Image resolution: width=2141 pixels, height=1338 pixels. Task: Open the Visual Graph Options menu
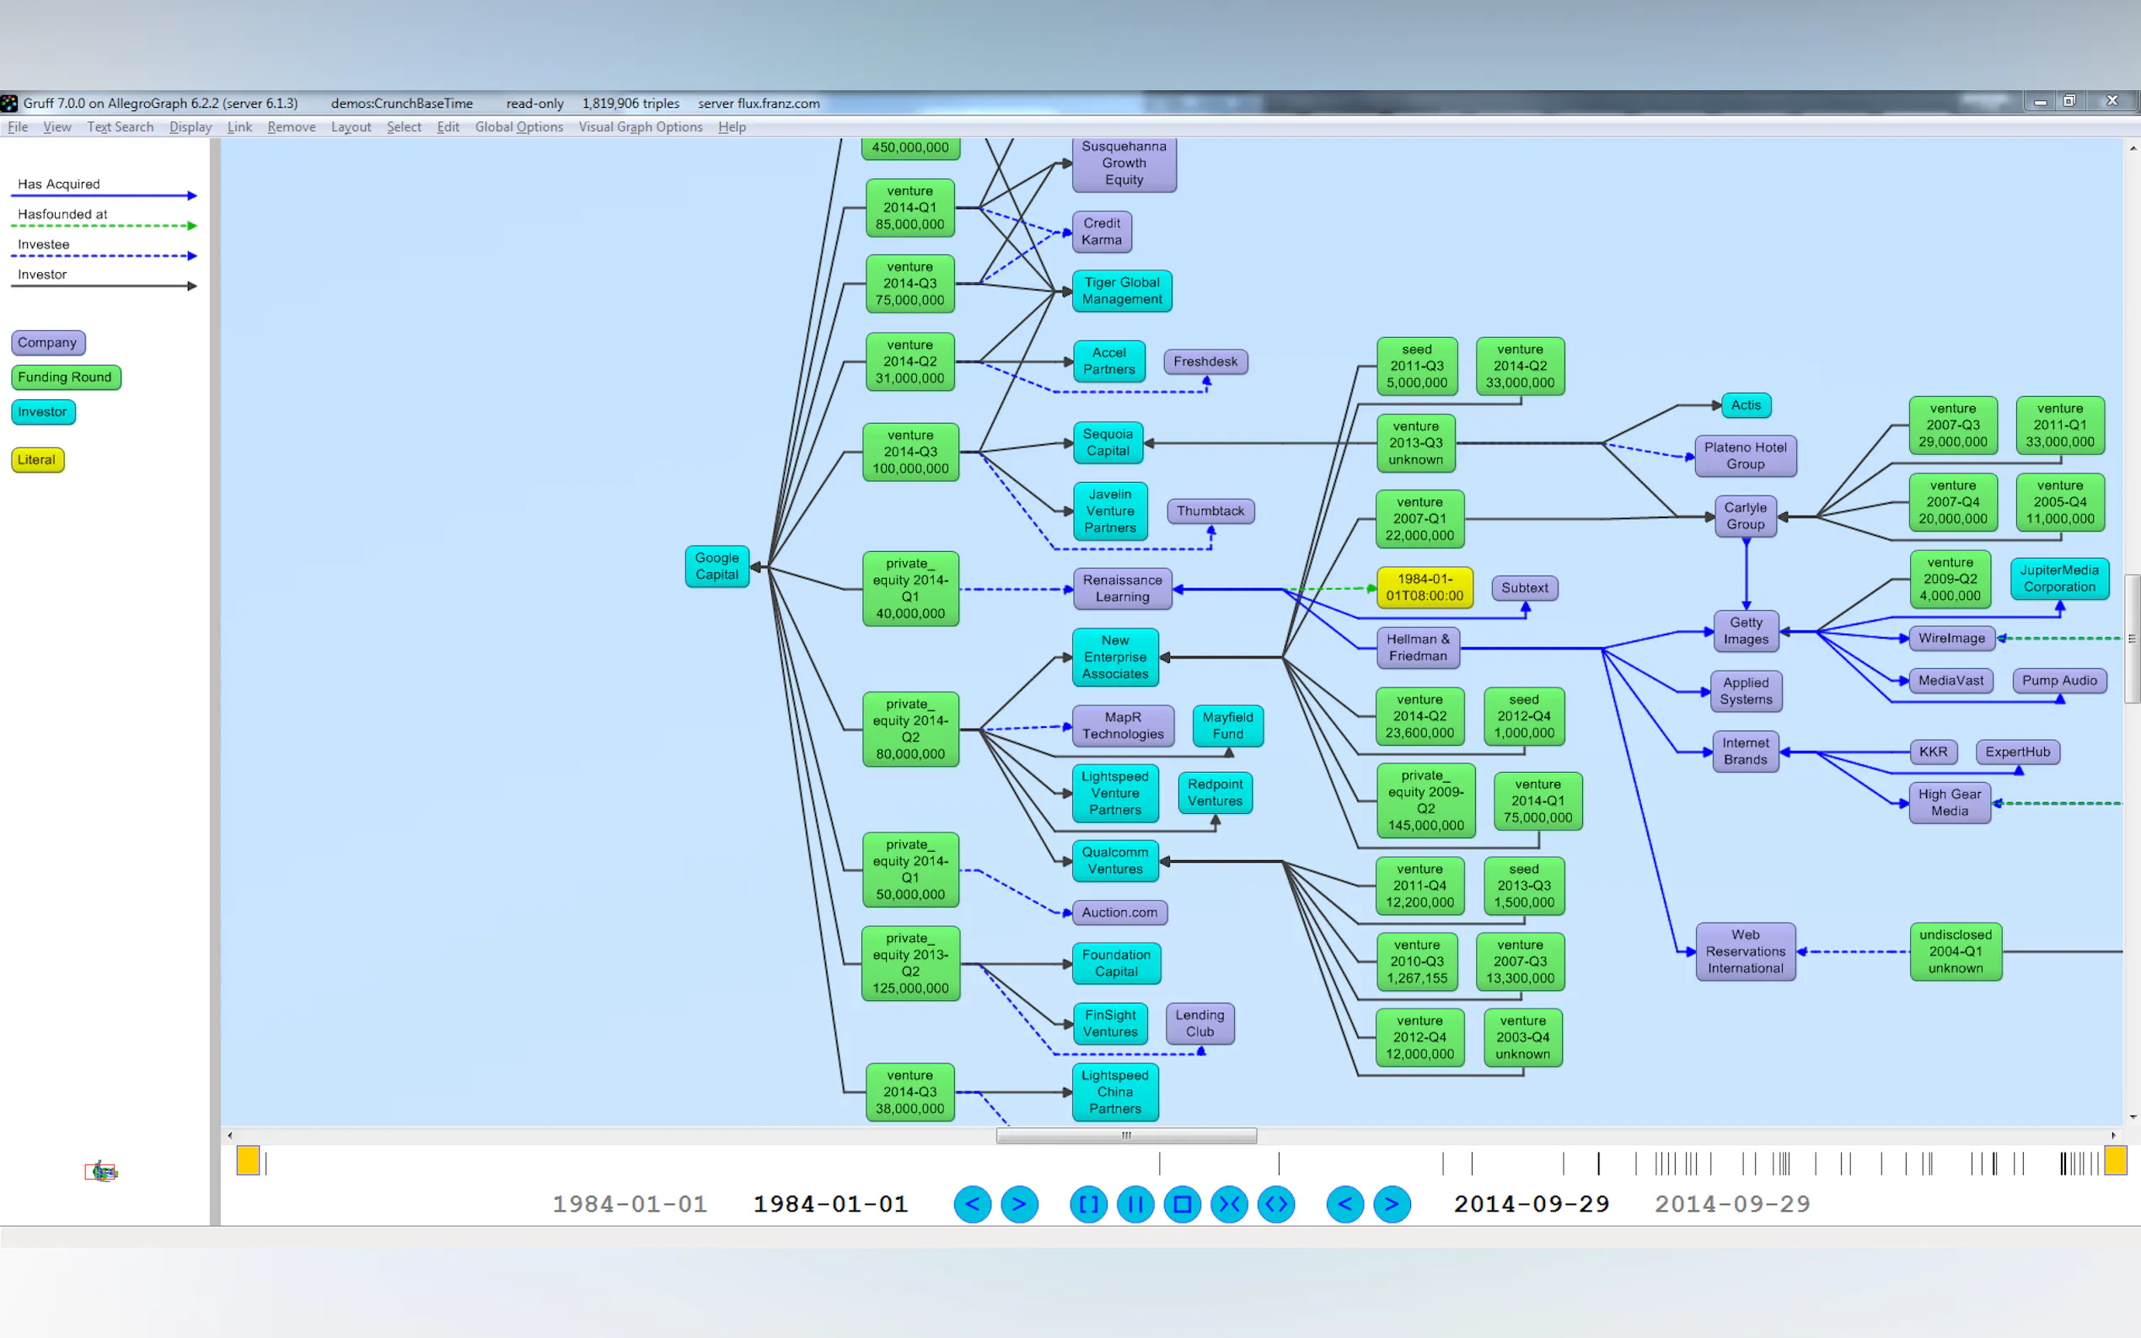tap(640, 127)
